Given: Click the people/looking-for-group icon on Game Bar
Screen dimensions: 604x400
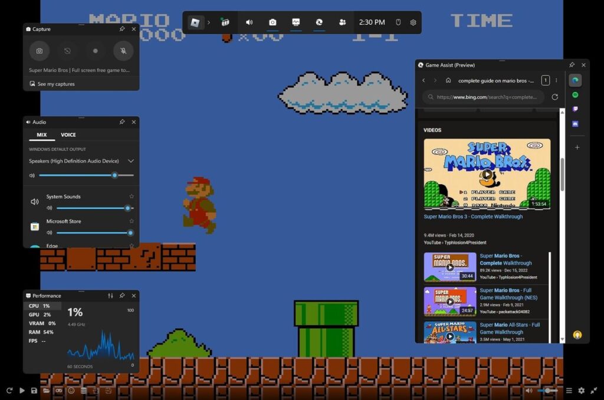Looking at the screenshot, I should pos(343,22).
